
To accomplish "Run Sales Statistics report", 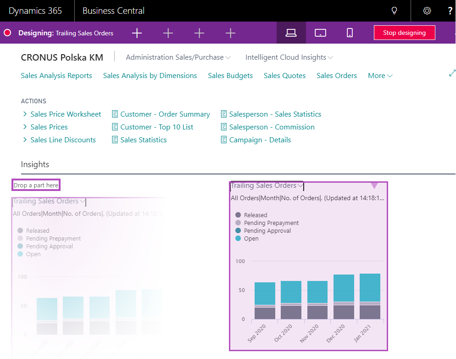I will coord(144,140).
